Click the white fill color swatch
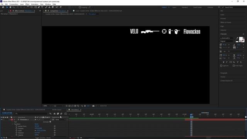The image size is (247, 139). click(x=241, y=39)
